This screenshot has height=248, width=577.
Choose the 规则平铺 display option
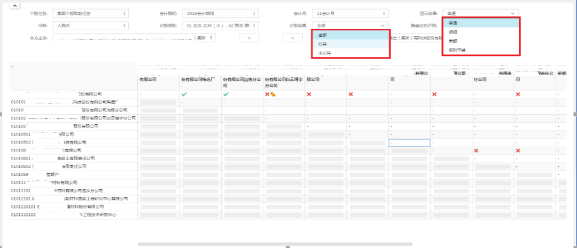click(x=481, y=50)
